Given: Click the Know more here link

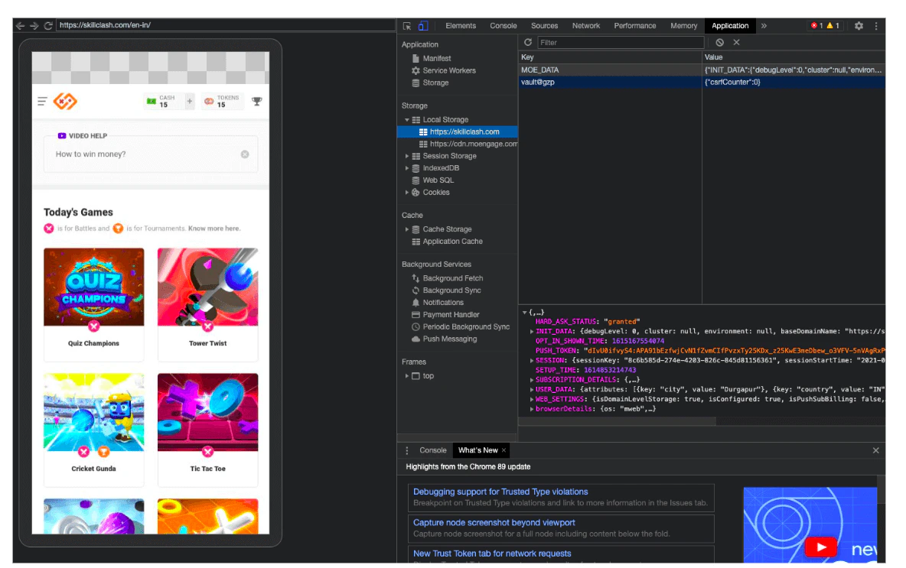Looking at the screenshot, I should [214, 229].
